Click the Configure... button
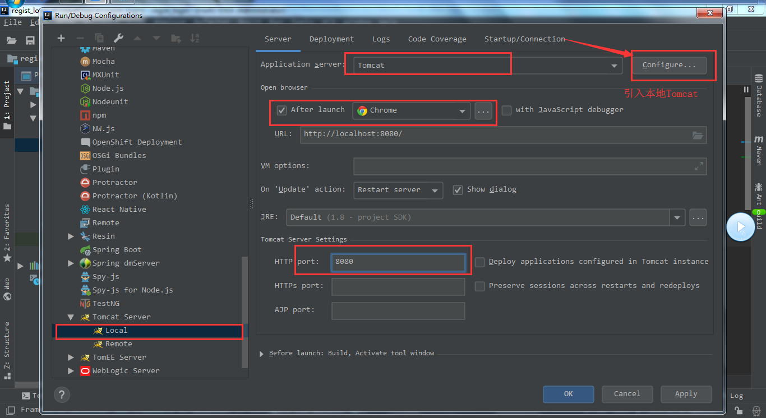The image size is (766, 418). coord(669,65)
